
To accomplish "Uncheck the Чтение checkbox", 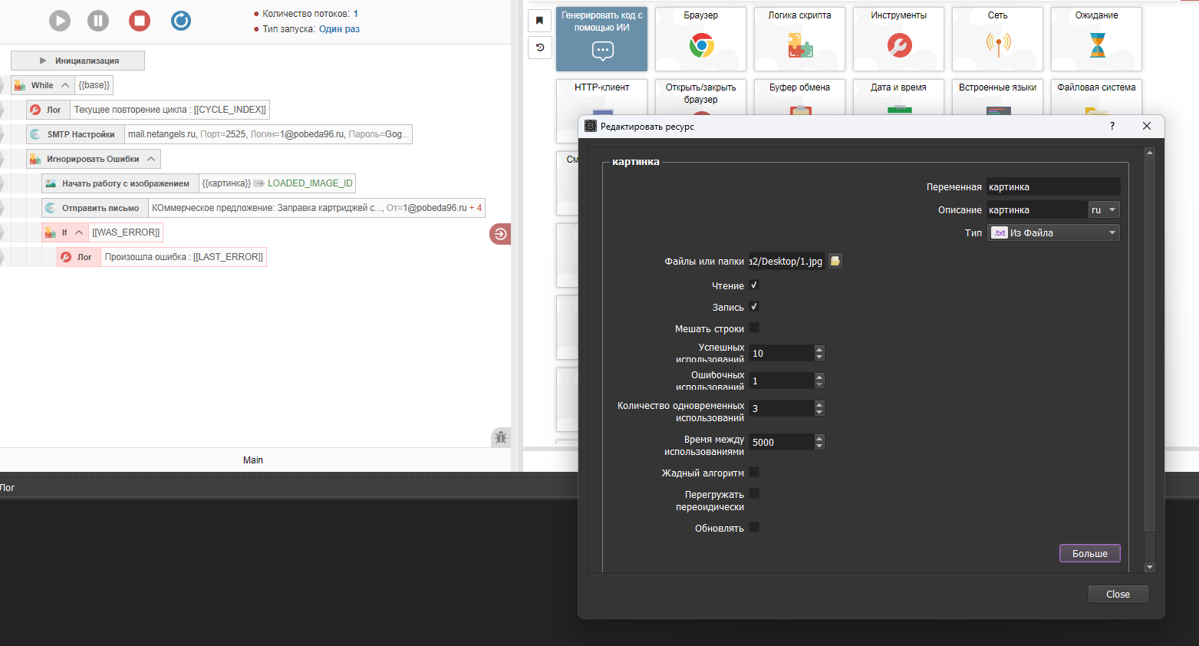I will [x=754, y=285].
